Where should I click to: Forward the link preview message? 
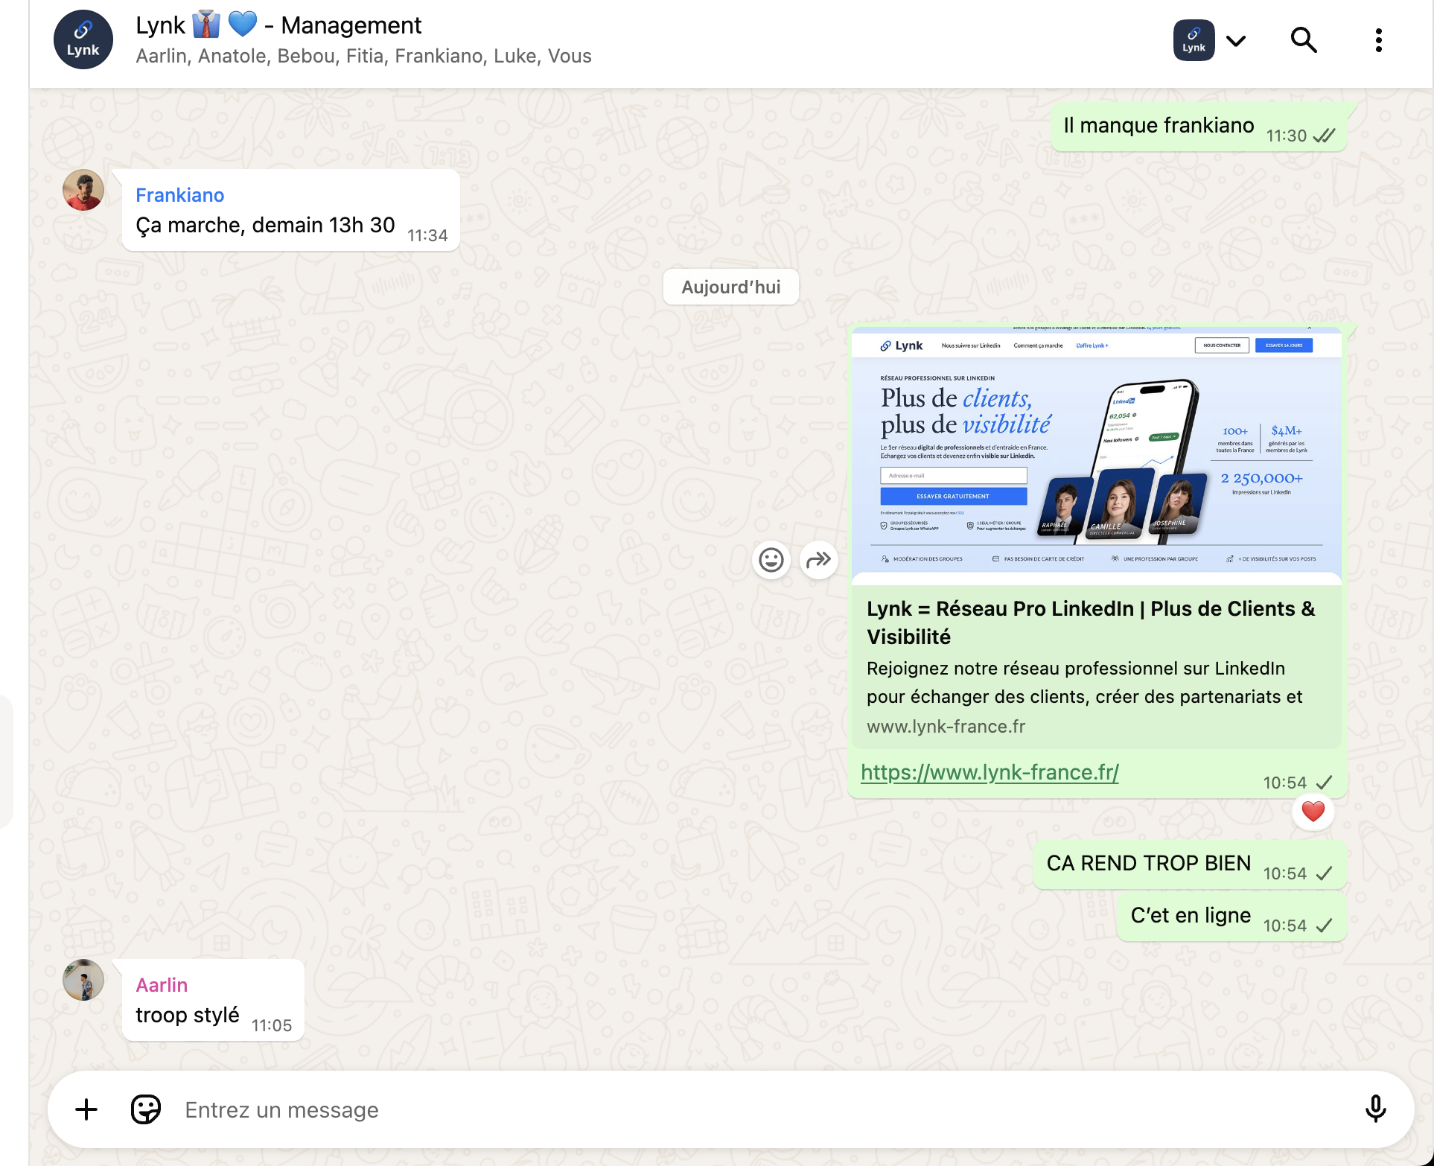pos(818,560)
